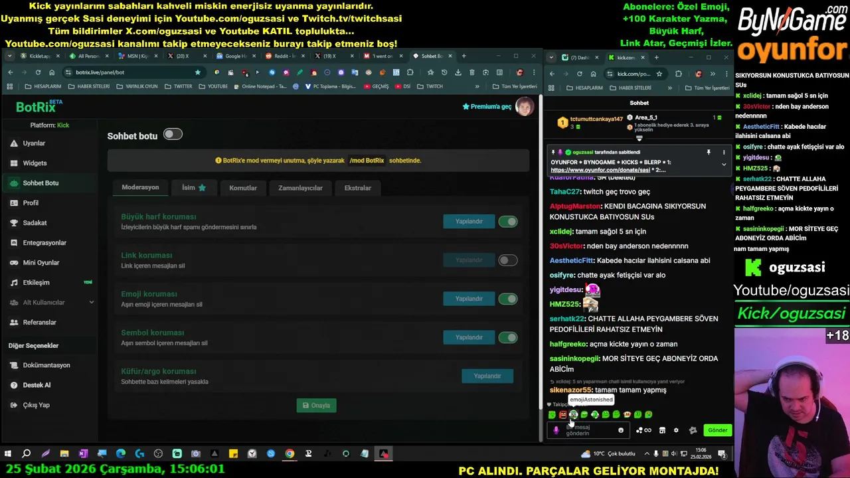Screen dimensions: 850x478
Task: Open pinned message three-dot menu
Action: click(724, 153)
